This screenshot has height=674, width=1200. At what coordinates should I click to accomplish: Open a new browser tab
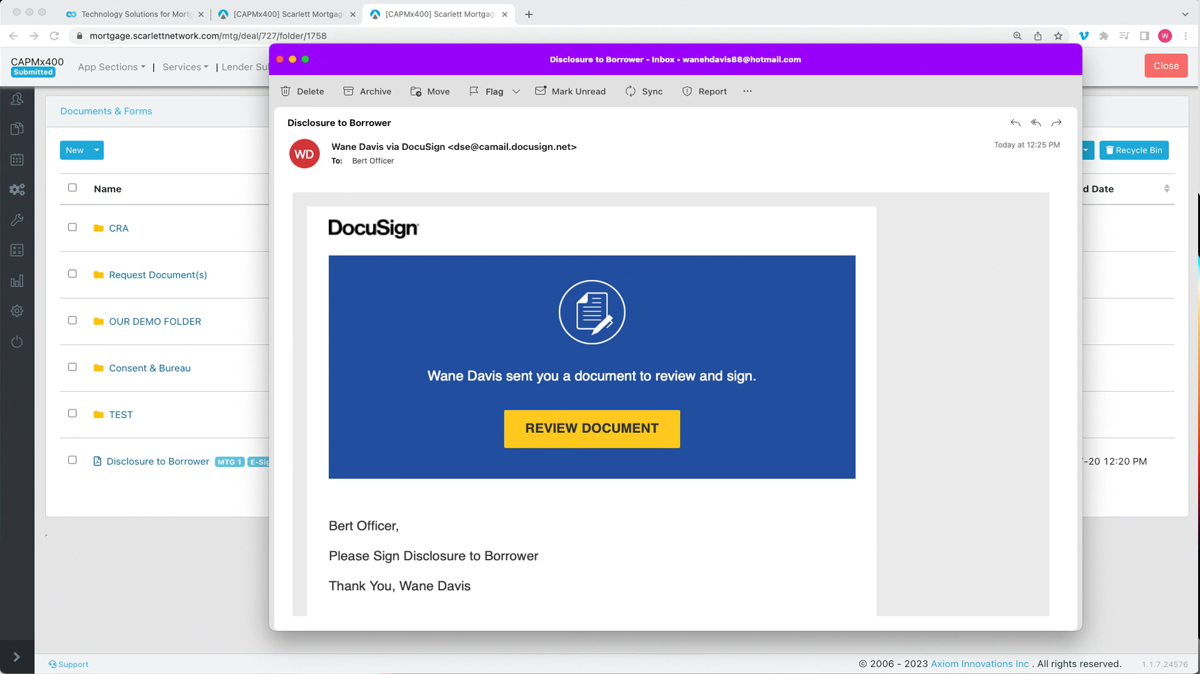tap(529, 14)
